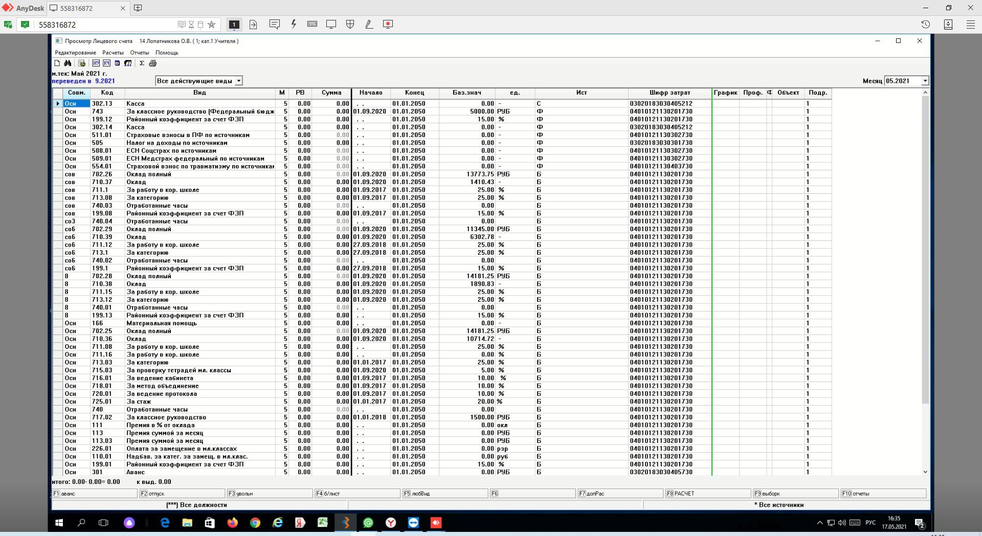Click the F2 отпуск button

click(182, 494)
